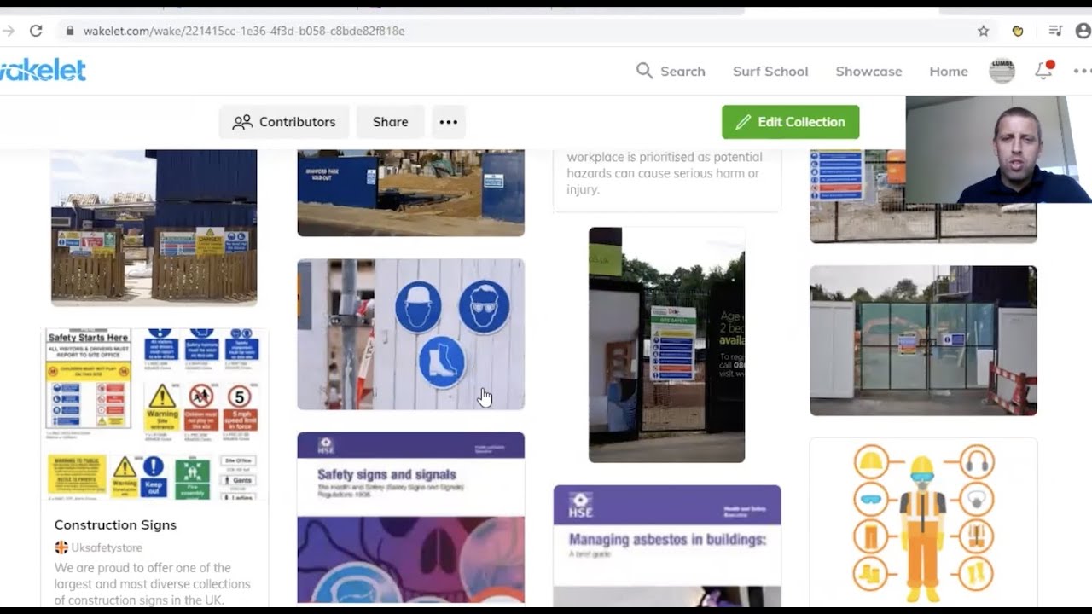Open the browser profile avatar icon
This screenshot has height=614, width=1092.
click(x=1083, y=31)
